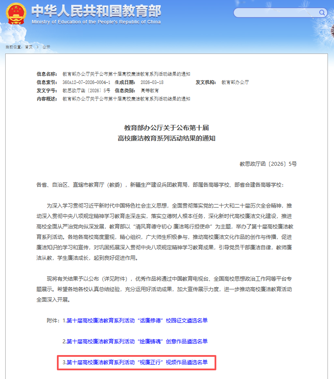Click the national emblem logo
The width and height of the screenshot is (334, 379).
tap(16, 14)
